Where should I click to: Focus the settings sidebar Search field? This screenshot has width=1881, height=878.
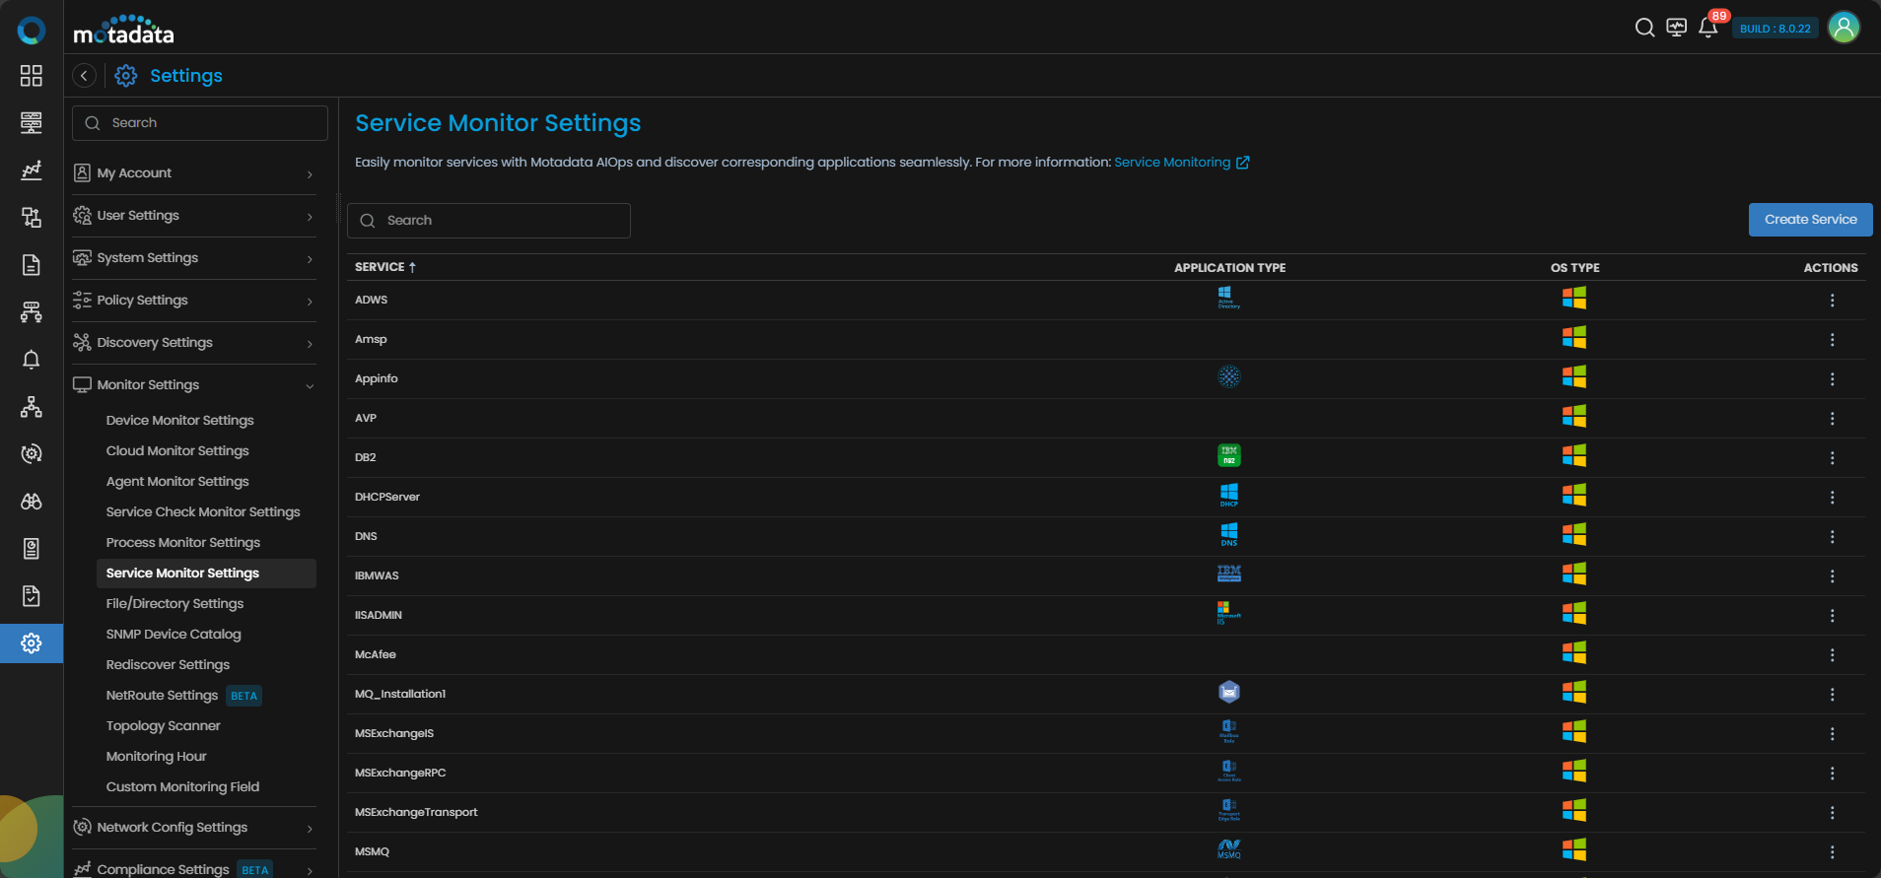pyautogui.click(x=200, y=123)
